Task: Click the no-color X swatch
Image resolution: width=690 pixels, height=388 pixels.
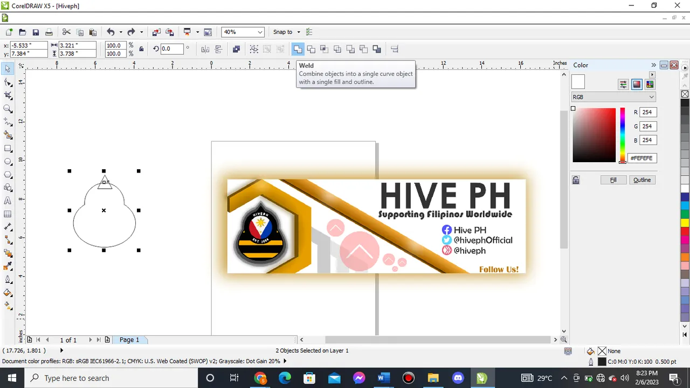Action: tap(685, 94)
